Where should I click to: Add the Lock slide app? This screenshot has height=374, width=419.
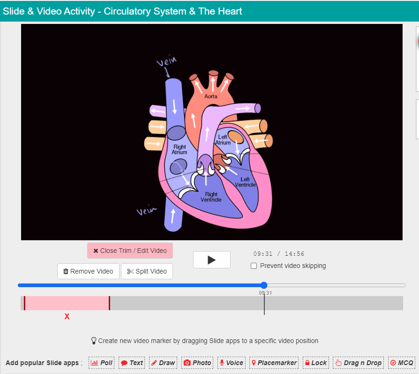tap(316, 363)
